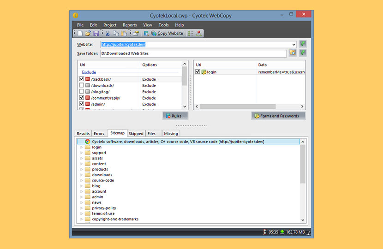383x249 pixels.
Task: Click the Chrome-style icon on sitemap root node
Action: click(88, 142)
